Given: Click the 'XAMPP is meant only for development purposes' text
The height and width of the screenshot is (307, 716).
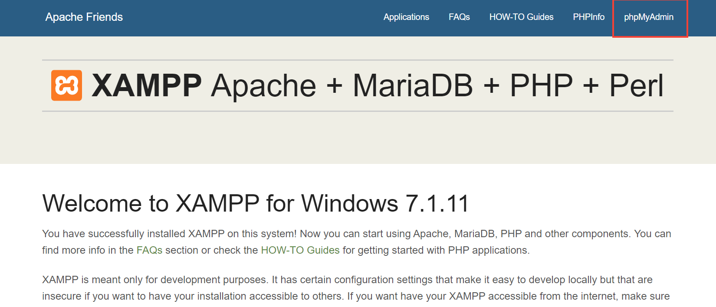Looking at the screenshot, I should 154,280.
